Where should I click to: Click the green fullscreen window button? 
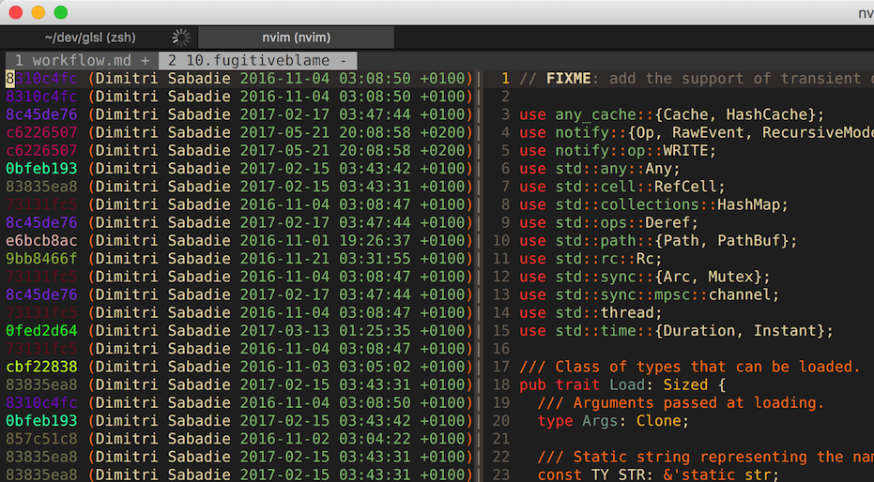[61, 12]
